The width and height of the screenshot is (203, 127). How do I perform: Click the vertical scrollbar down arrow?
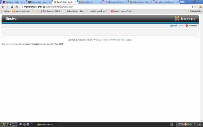point(201,121)
